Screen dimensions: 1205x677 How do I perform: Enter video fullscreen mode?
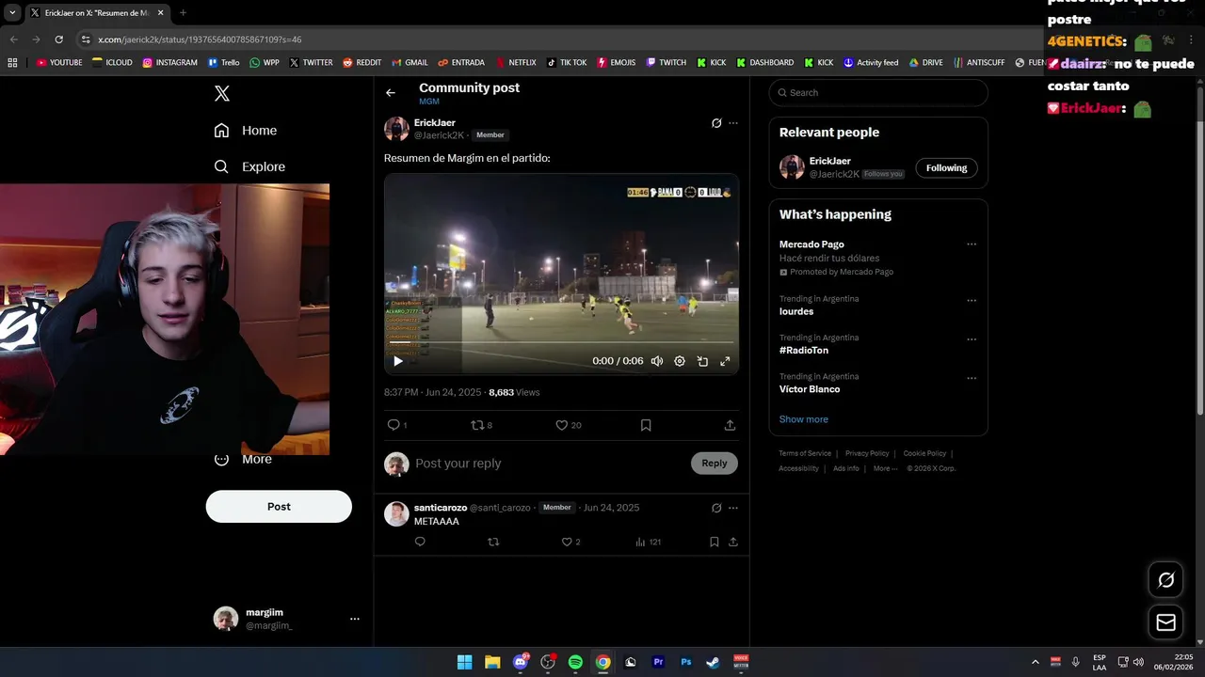click(725, 361)
